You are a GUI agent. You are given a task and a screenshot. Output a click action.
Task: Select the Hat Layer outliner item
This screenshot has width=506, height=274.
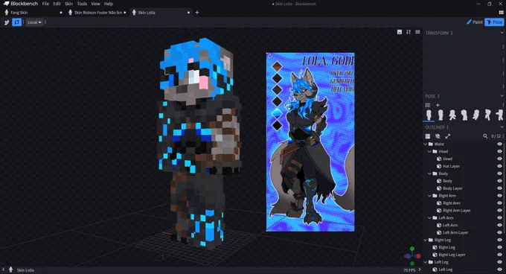(451, 166)
